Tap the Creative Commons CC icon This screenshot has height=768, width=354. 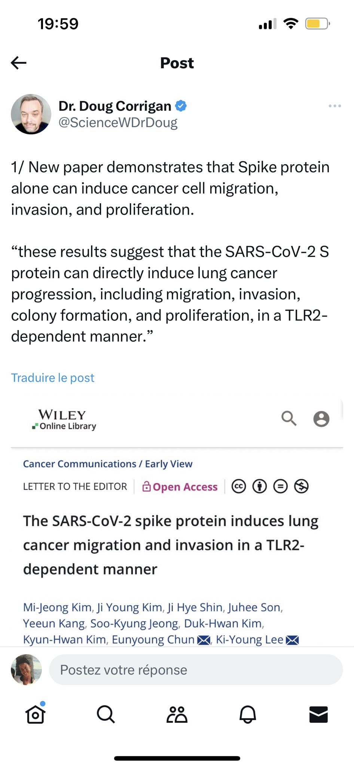point(239,486)
